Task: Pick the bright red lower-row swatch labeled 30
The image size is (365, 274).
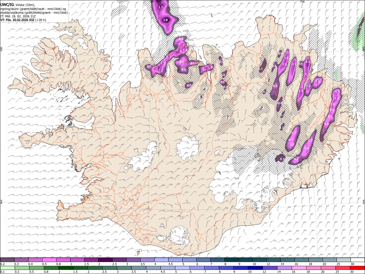Action: pyautogui.click(x=358, y=268)
